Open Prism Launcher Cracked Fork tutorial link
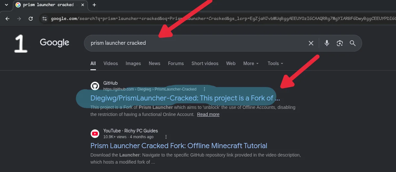Screen dimensions: 396x172 point(179,146)
